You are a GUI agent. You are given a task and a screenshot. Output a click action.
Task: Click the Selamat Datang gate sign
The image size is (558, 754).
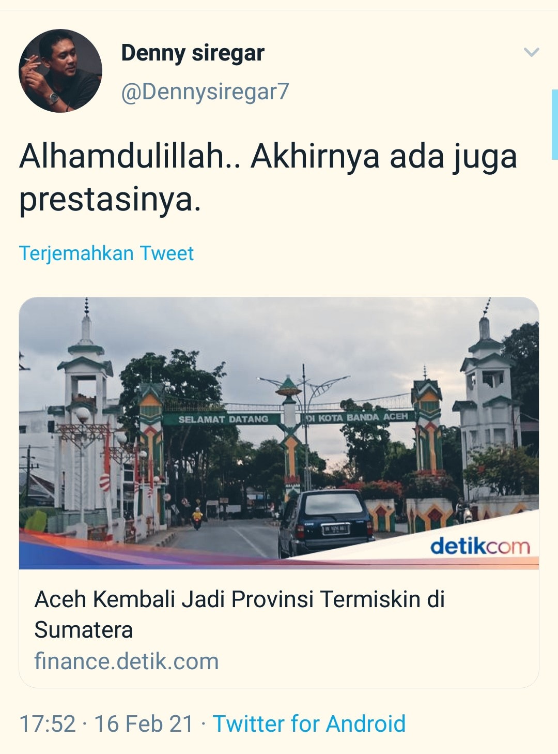pyautogui.click(x=223, y=419)
